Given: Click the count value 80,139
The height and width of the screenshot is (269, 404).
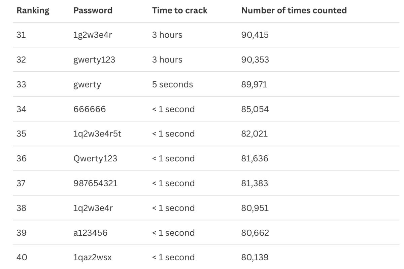Looking at the screenshot, I should click(255, 258).
